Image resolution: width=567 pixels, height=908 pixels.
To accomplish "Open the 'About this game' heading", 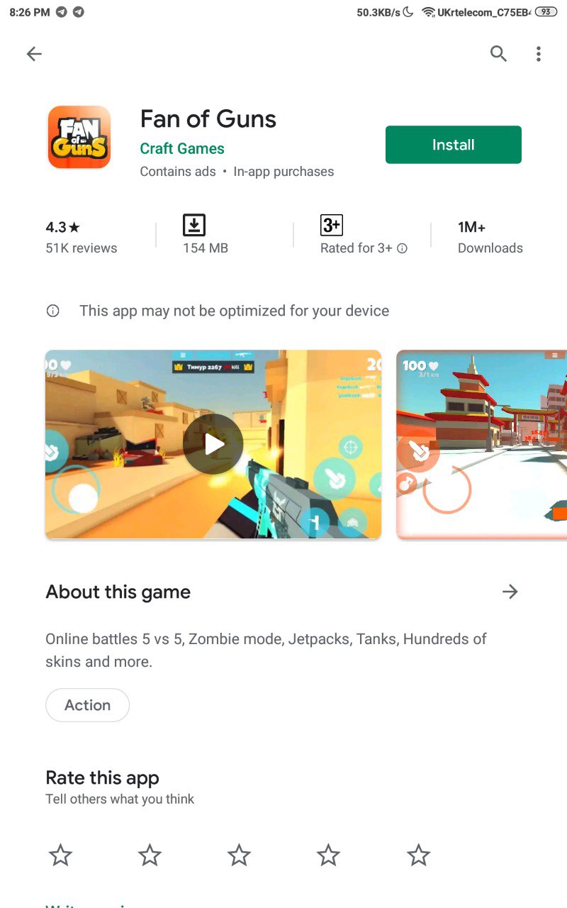I will click(118, 592).
